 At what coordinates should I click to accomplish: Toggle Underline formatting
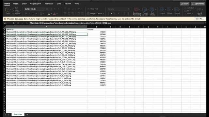coord(33,14)
